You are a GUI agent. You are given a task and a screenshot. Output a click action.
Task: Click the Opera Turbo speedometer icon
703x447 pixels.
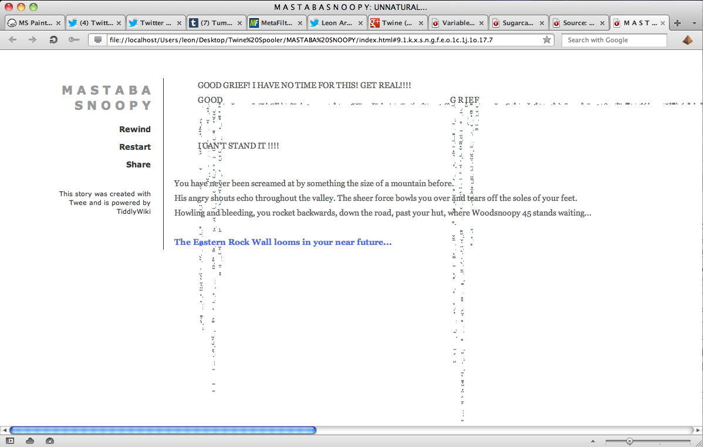49,441
